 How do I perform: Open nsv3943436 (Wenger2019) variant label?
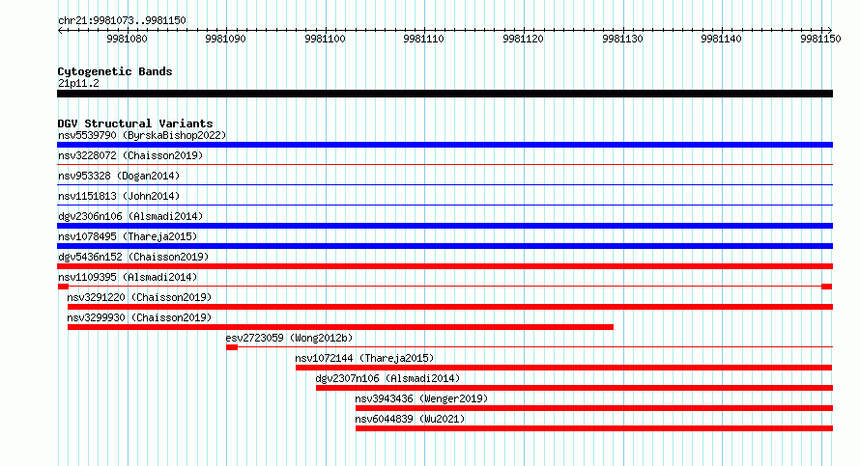(x=421, y=398)
